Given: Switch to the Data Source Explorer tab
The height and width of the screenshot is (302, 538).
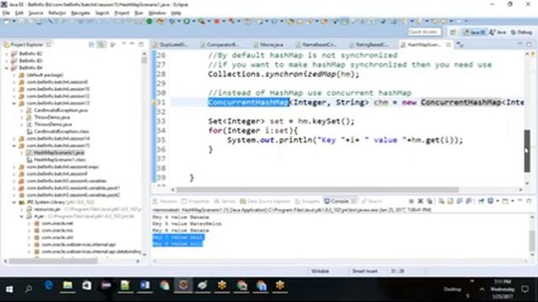Looking at the screenshot, I should pos(266,201).
